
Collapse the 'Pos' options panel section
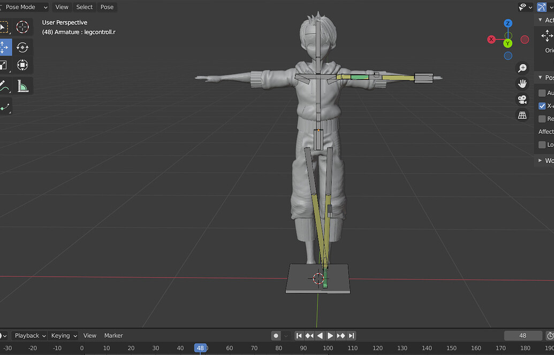tap(540, 78)
